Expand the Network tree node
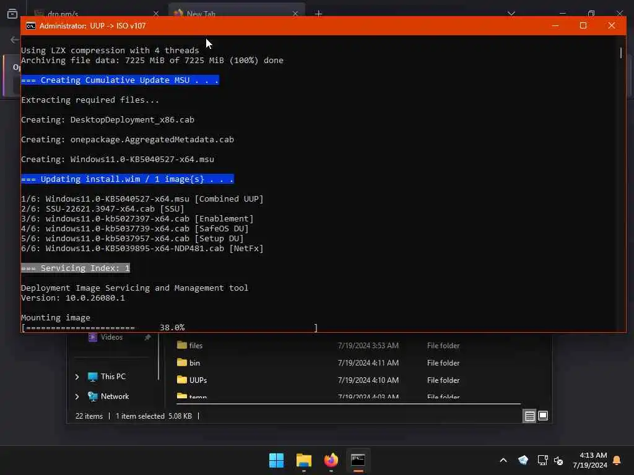Screen dimensions: 634x475 pyautogui.click(x=77, y=396)
